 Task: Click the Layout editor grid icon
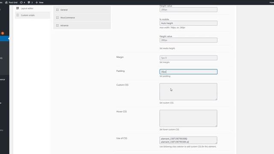click(18, 8)
